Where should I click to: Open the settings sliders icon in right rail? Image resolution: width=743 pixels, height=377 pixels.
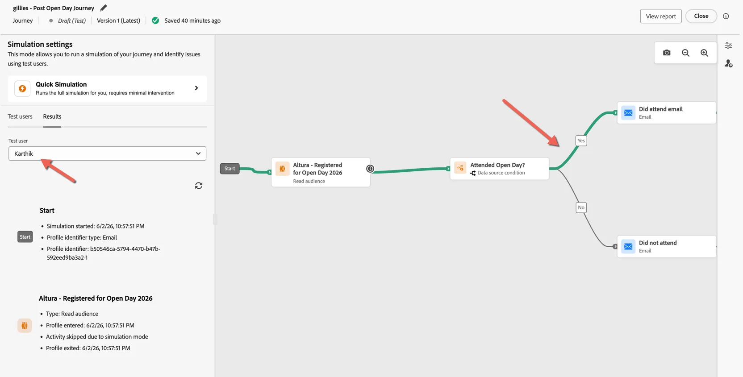[x=728, y=46]
